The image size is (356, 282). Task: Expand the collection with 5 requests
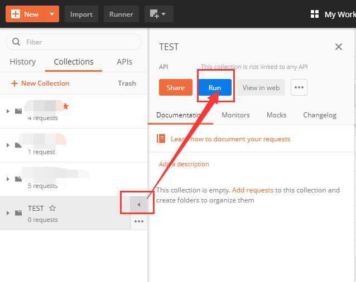8,179
